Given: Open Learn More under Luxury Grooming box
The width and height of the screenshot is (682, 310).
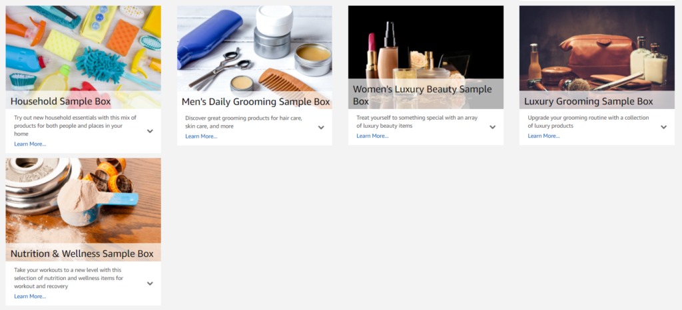Looking at the screenshot, I should coord(543,136).
